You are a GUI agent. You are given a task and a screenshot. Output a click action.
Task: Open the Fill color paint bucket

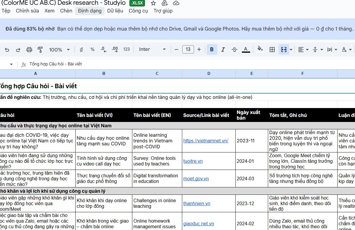[260, 49]
